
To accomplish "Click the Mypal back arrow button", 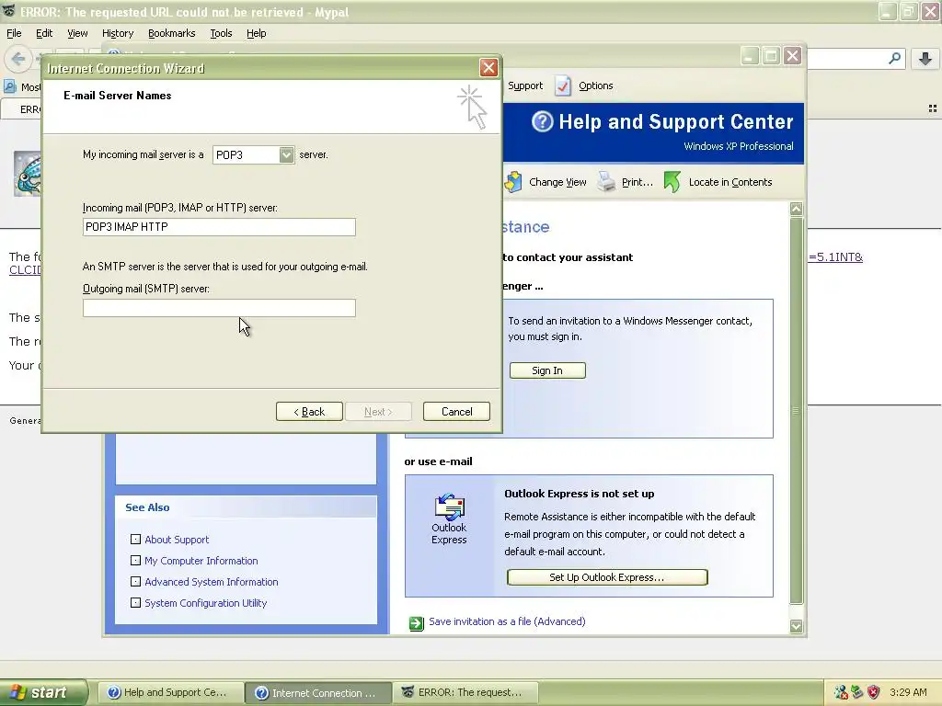I will click(18, 59).
